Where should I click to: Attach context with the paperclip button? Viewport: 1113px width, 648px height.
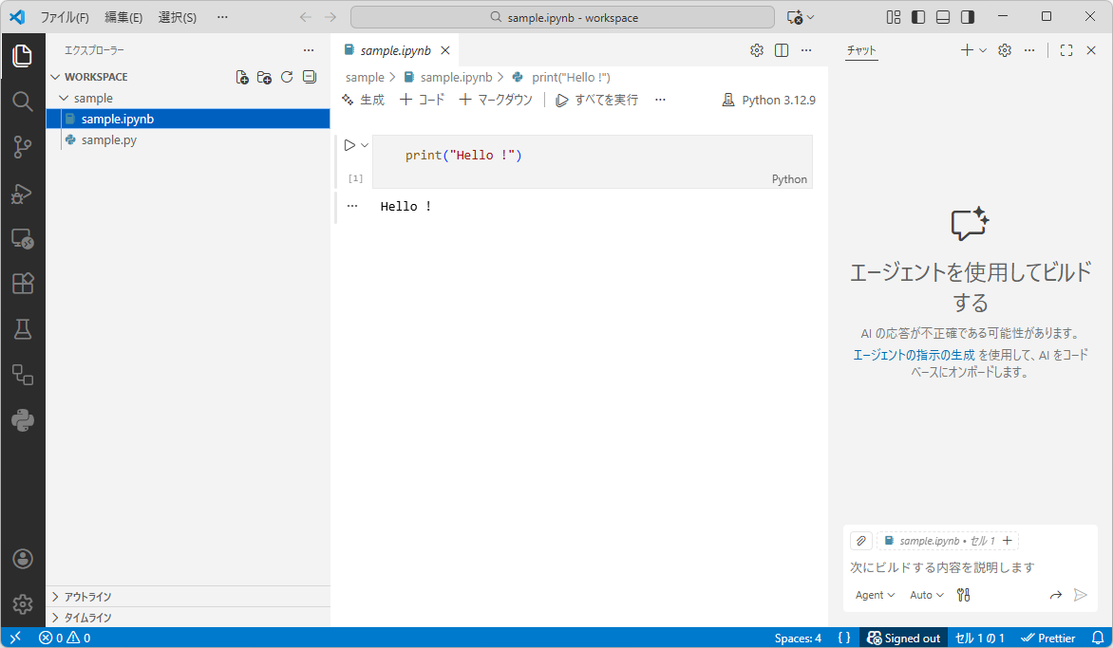pos(861,541)
